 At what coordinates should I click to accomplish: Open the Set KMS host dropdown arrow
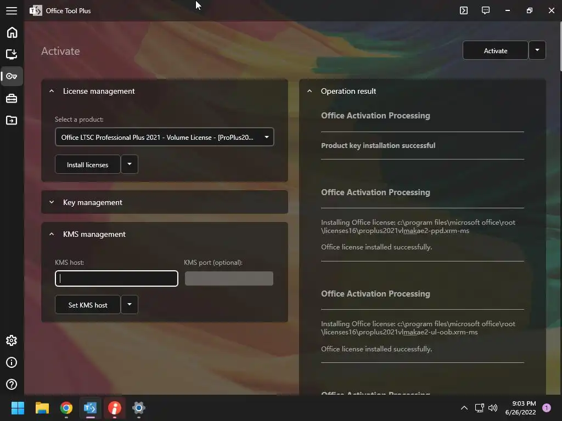click(130, 305)
